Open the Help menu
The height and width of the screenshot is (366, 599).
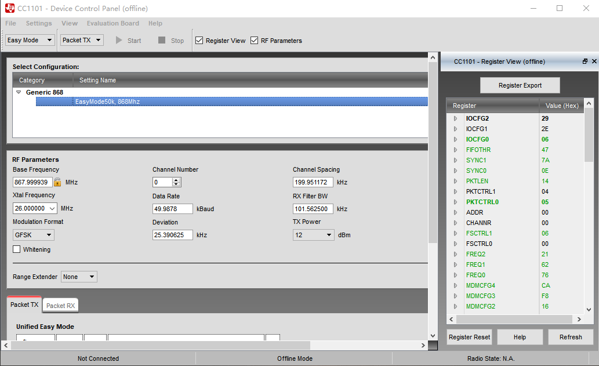click(155, 23)
